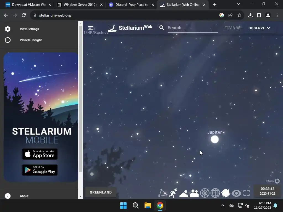
Task: Bookmark this page star icon
Action: click(x=239, y=15)
